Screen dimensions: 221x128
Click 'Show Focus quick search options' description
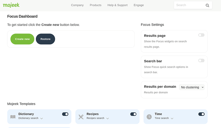click(166, 70)
